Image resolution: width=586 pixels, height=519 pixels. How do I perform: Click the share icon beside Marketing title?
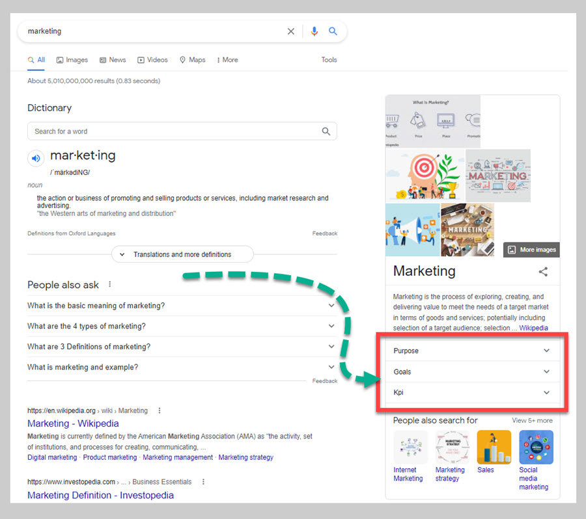point(543,272)
